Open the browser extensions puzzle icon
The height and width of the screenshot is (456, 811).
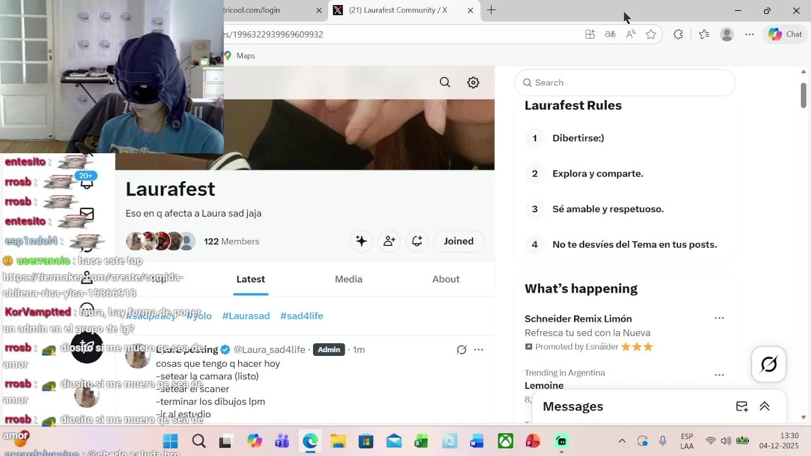(678, 34)
